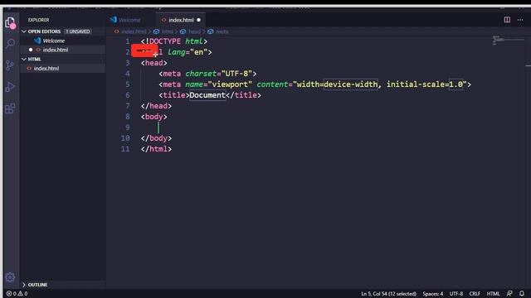Click html in the breadcrumb
The width and height of the screenshot is (531, 298).
click(167, 31)
